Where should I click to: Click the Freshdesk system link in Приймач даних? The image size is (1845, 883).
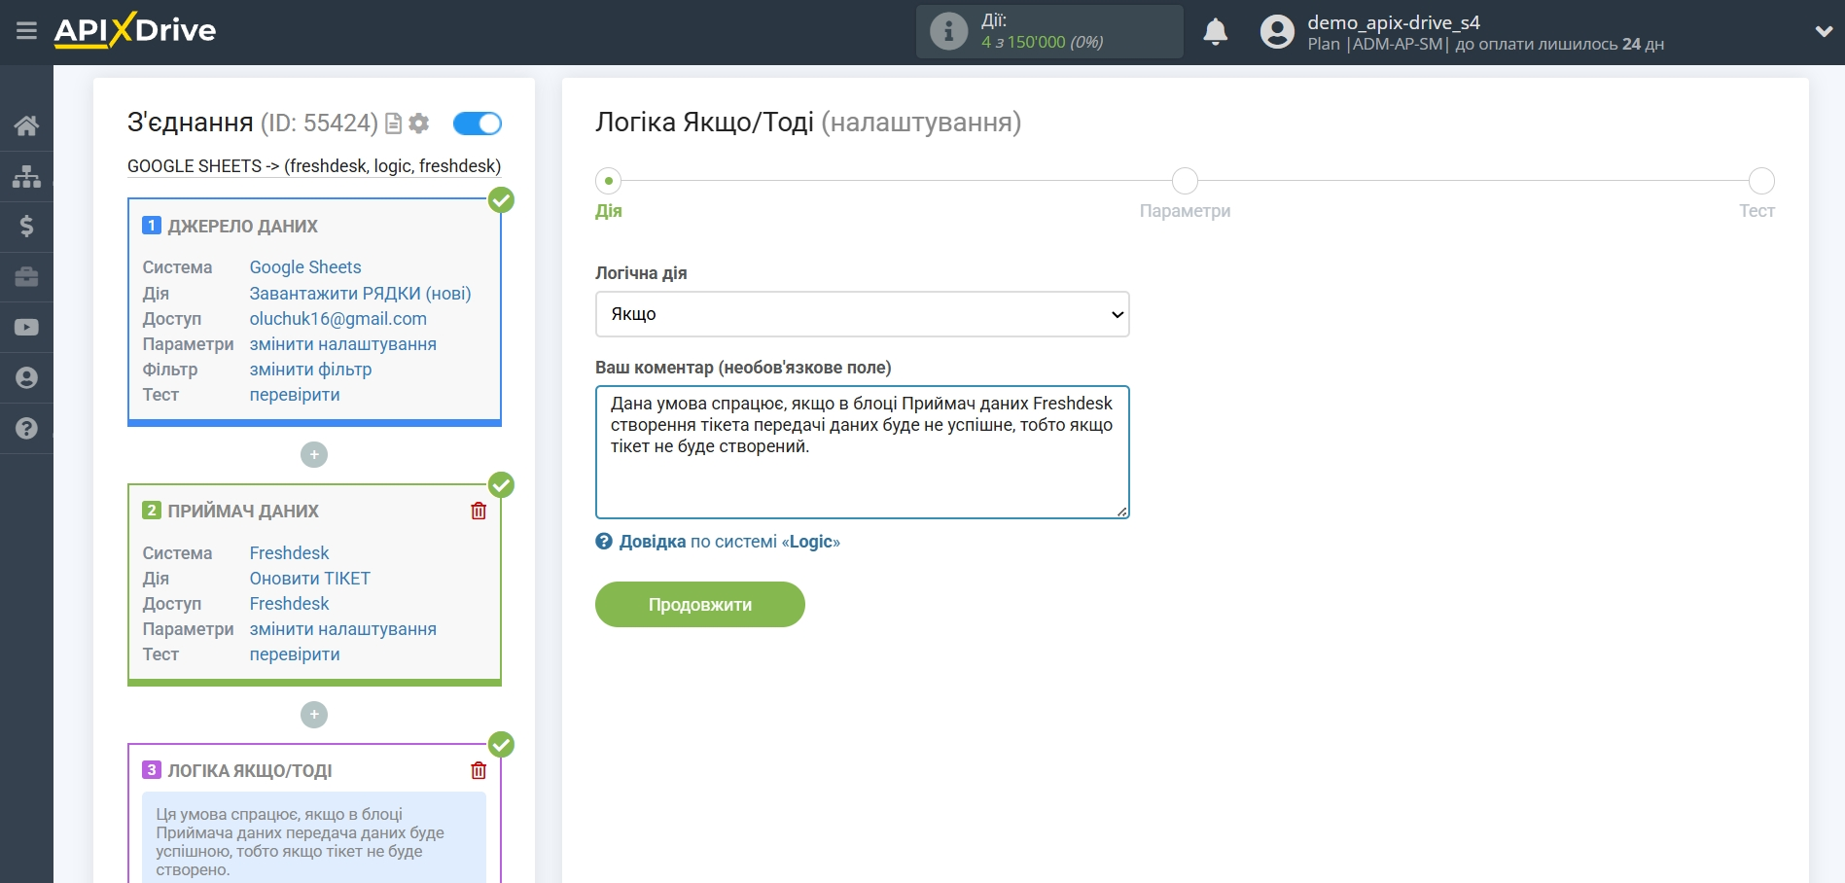pos(289,553)
